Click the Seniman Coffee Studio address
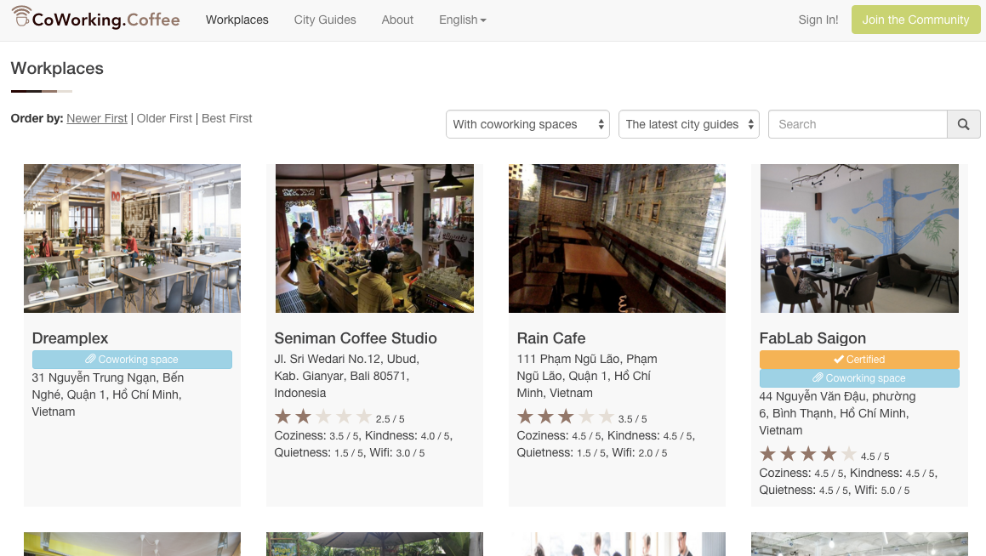Image resolution: width=986 pixels, height=556 pixels. (346, 376)
